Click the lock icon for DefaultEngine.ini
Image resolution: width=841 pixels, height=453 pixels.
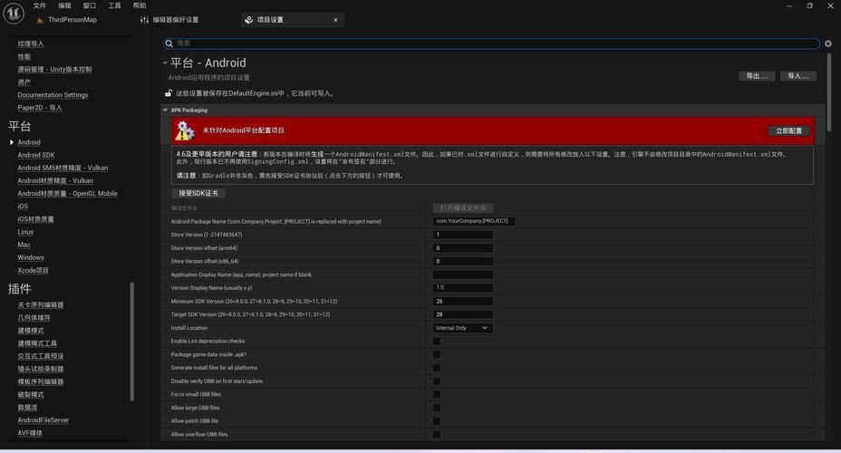pyautogui.click(x=169, y=93)
